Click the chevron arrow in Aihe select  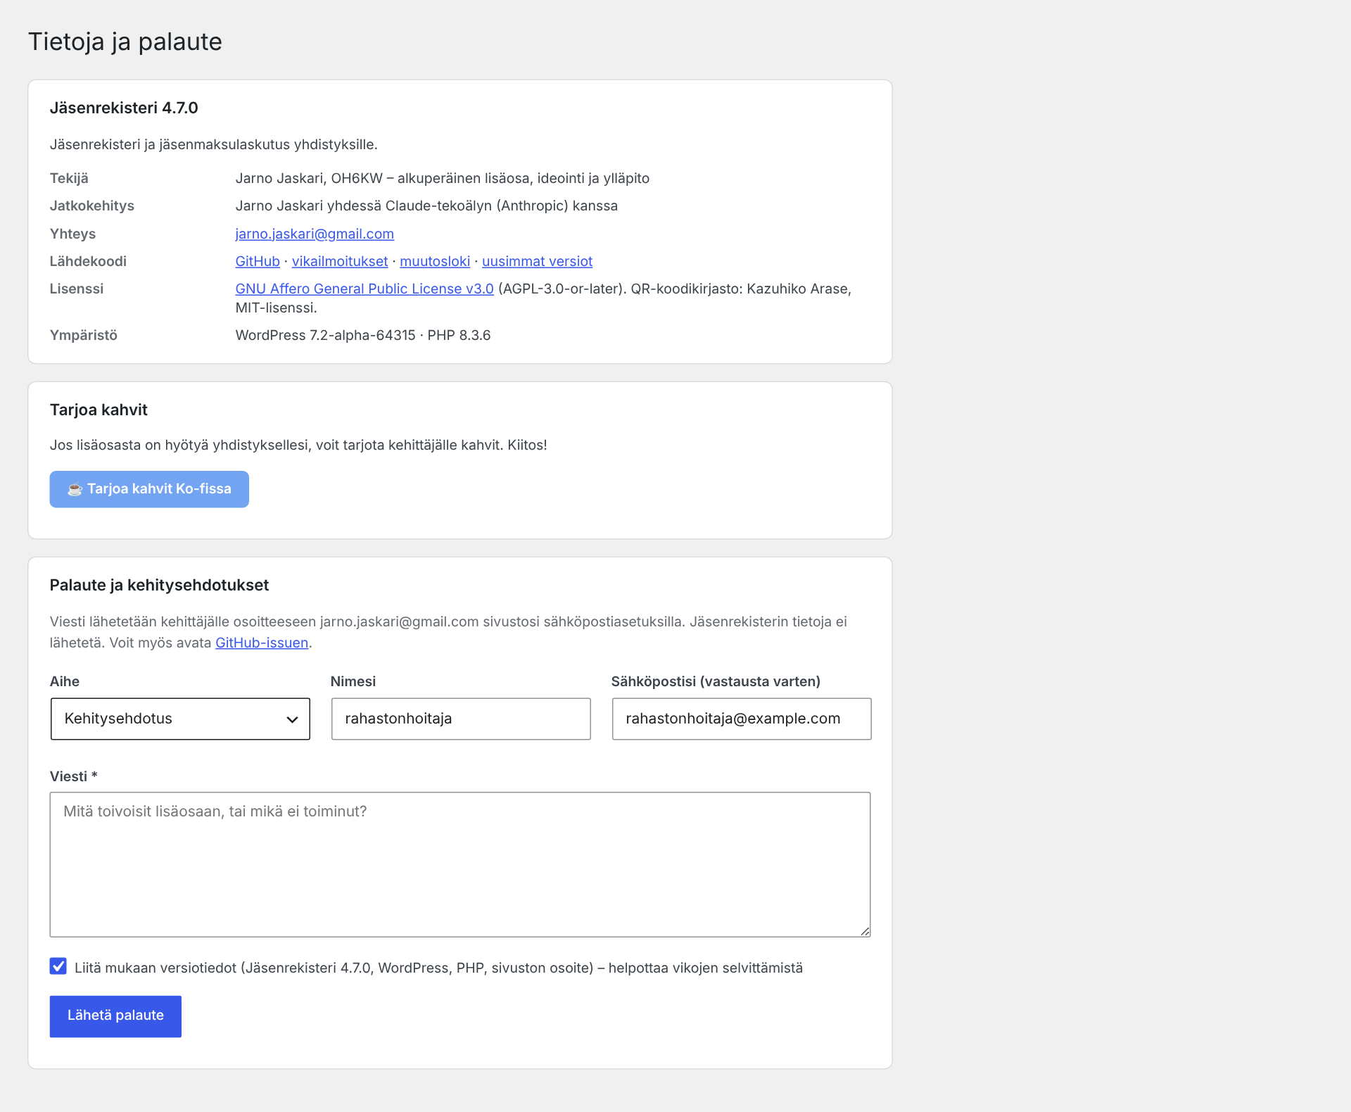[292, 719]
